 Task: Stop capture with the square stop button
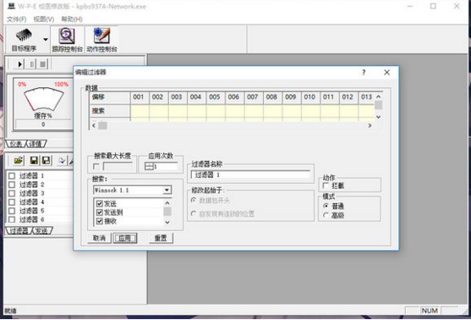coord(43,64)
